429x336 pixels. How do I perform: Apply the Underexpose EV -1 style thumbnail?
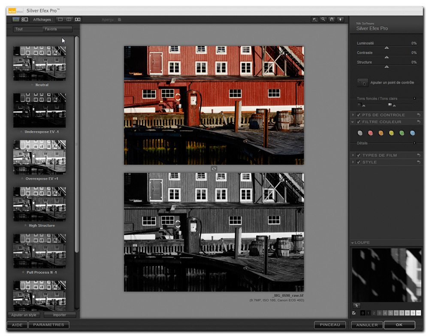(39, 110)
